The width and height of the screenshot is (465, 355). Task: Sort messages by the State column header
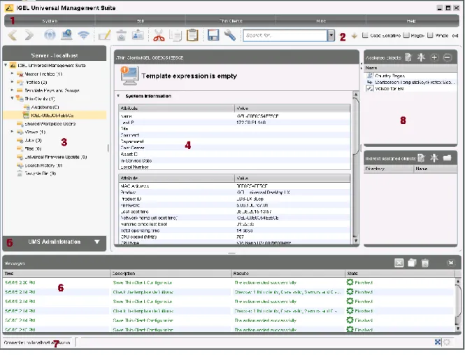(400, 273)
